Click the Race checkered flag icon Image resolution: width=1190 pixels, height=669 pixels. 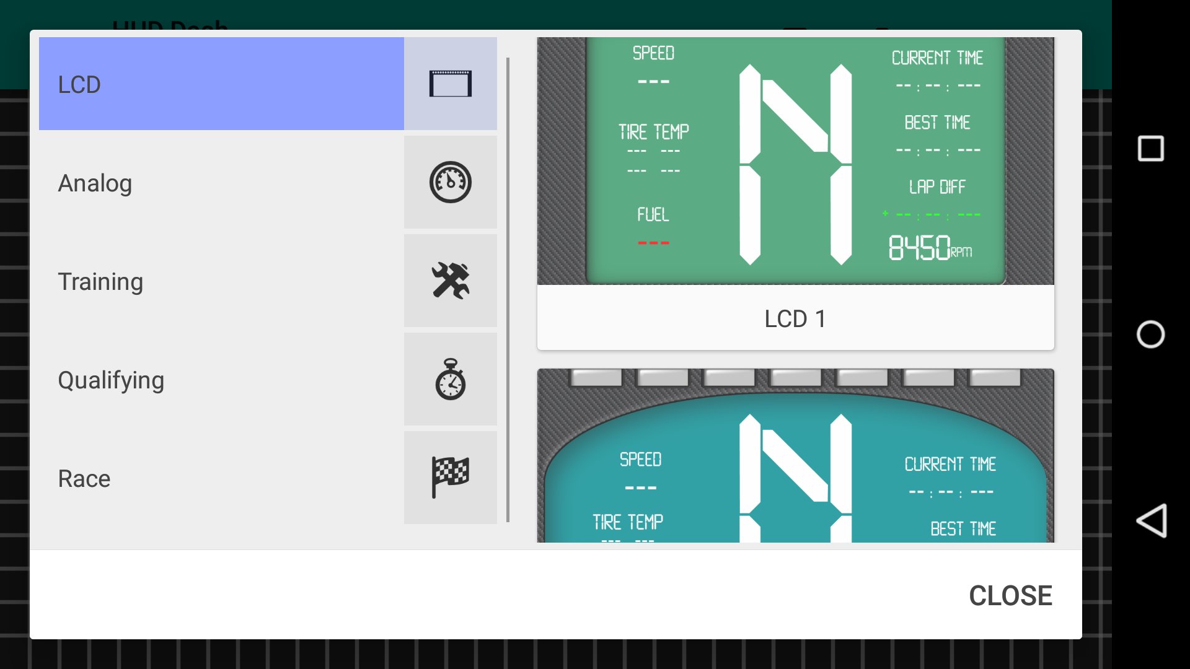coord(451,478)
